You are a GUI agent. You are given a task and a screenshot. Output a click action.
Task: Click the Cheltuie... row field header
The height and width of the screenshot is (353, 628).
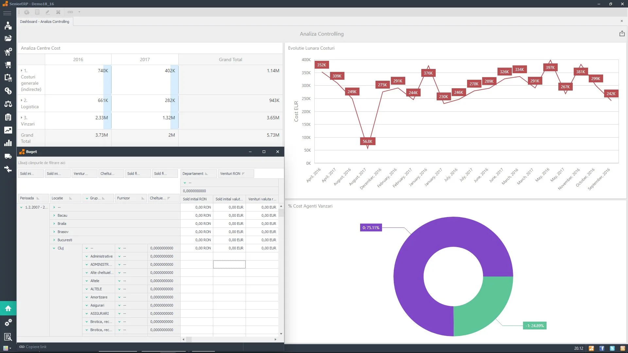[163, 198]
